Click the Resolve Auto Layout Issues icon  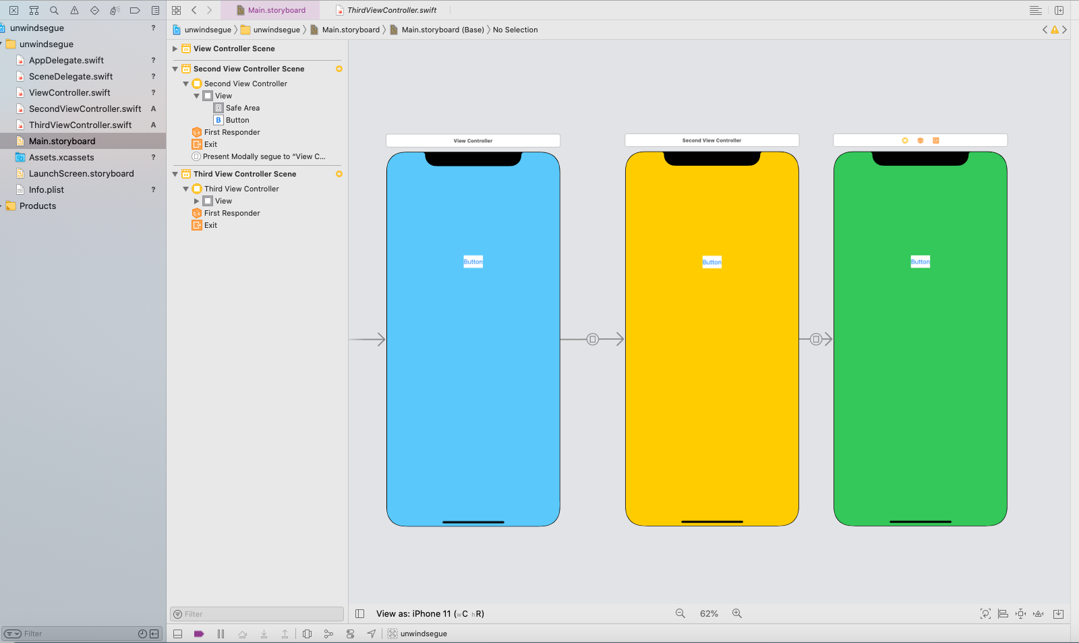point(1039,613)
